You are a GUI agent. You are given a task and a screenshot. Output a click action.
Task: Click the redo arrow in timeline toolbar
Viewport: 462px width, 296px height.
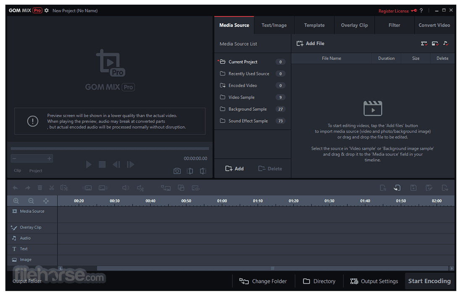coord(27,188)
